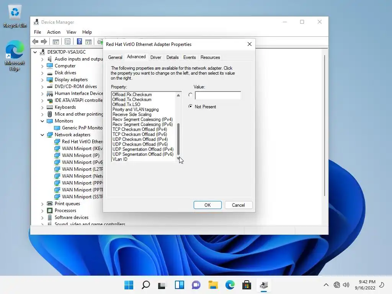
Task: Click the Back arrow in Device Manager toolbar
Action: tap(35, 41)
